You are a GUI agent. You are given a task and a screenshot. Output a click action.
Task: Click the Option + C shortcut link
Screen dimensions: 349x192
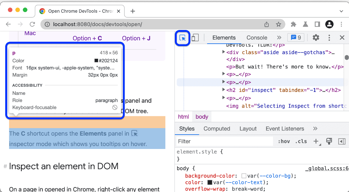87,38
